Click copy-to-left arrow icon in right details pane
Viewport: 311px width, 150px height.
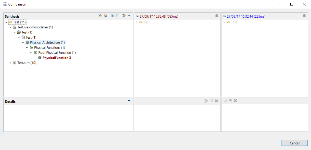point(225,101)
